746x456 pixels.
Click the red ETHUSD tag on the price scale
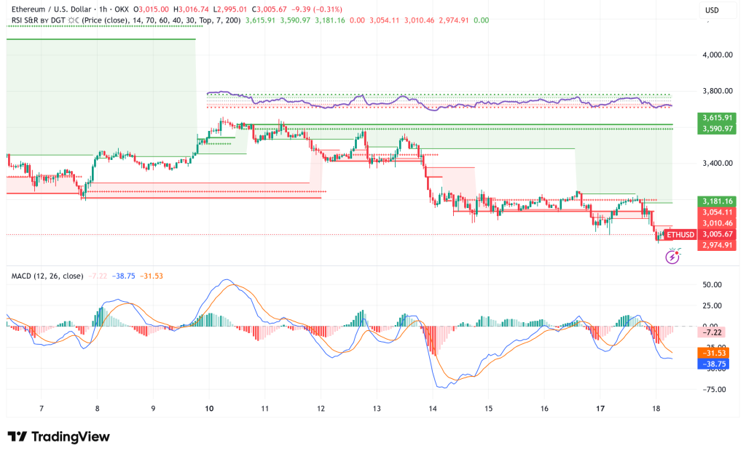[x=680, y=235]
